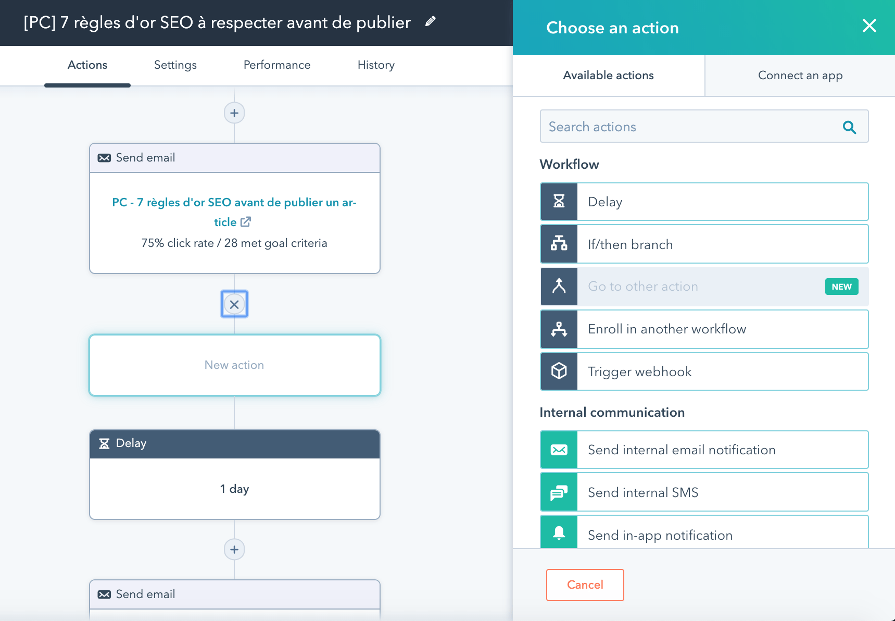Click the NEW badge on Go to other action
Screen dimensions: 895x621
[x=841, y=287]
